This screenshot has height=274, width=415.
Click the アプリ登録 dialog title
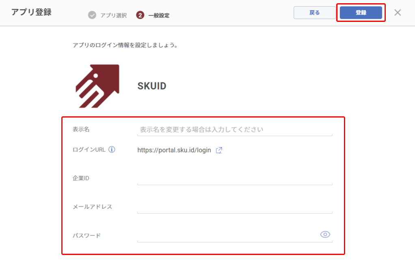[x=32, y=12]
